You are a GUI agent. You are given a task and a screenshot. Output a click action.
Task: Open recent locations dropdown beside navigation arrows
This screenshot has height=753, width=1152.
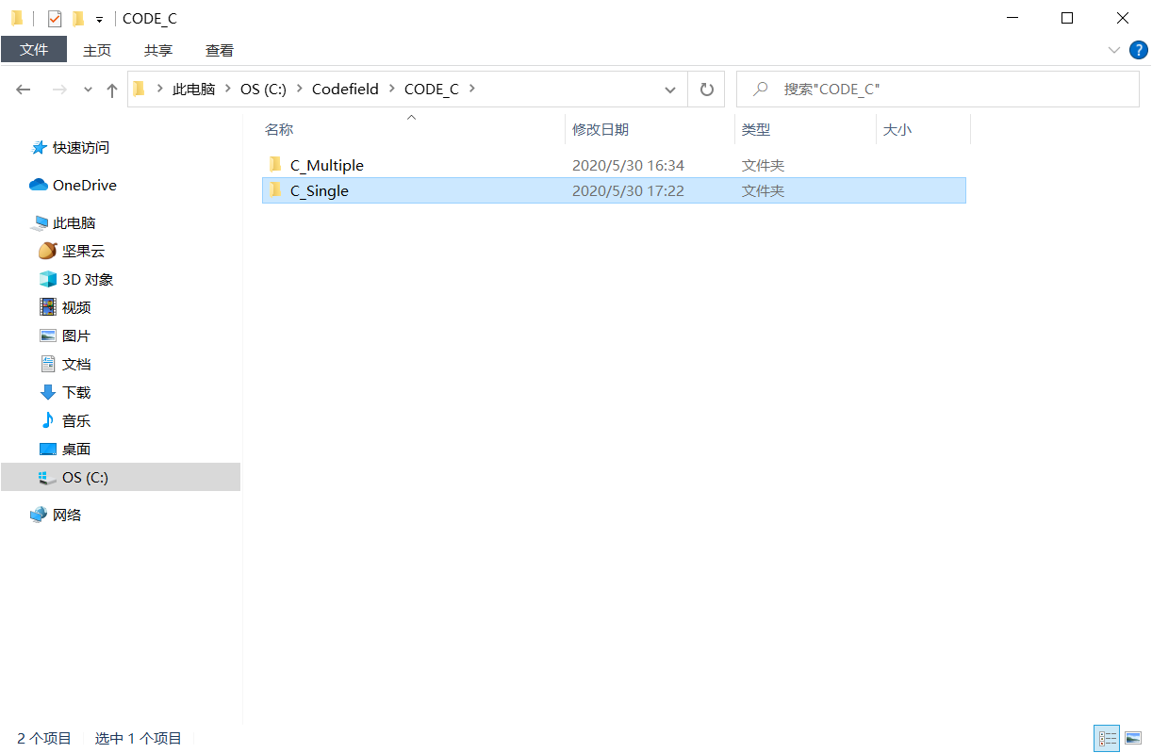[x=87, y=89]
